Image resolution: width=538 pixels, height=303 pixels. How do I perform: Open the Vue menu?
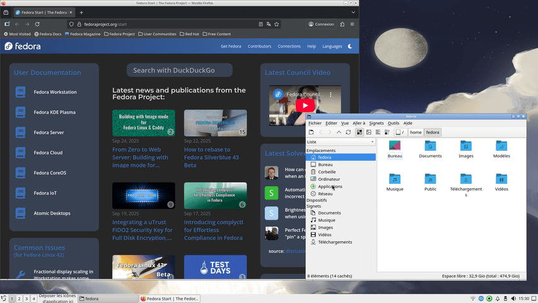pos(345,123)
